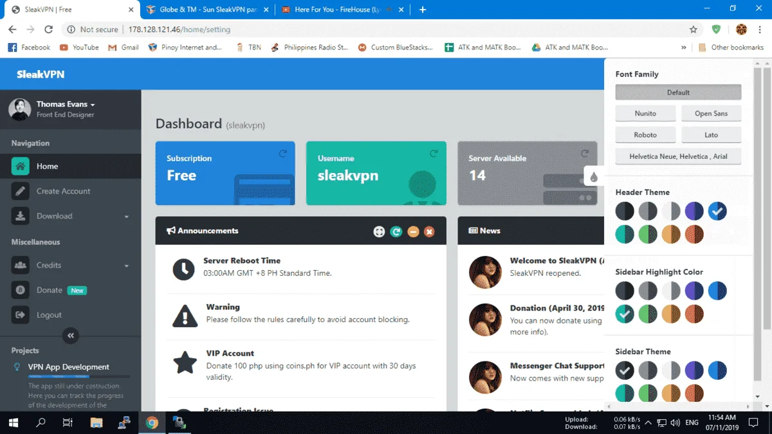772x434 pixels.
Task: Refresh the Username card
Action: click(x=434, y=153)
